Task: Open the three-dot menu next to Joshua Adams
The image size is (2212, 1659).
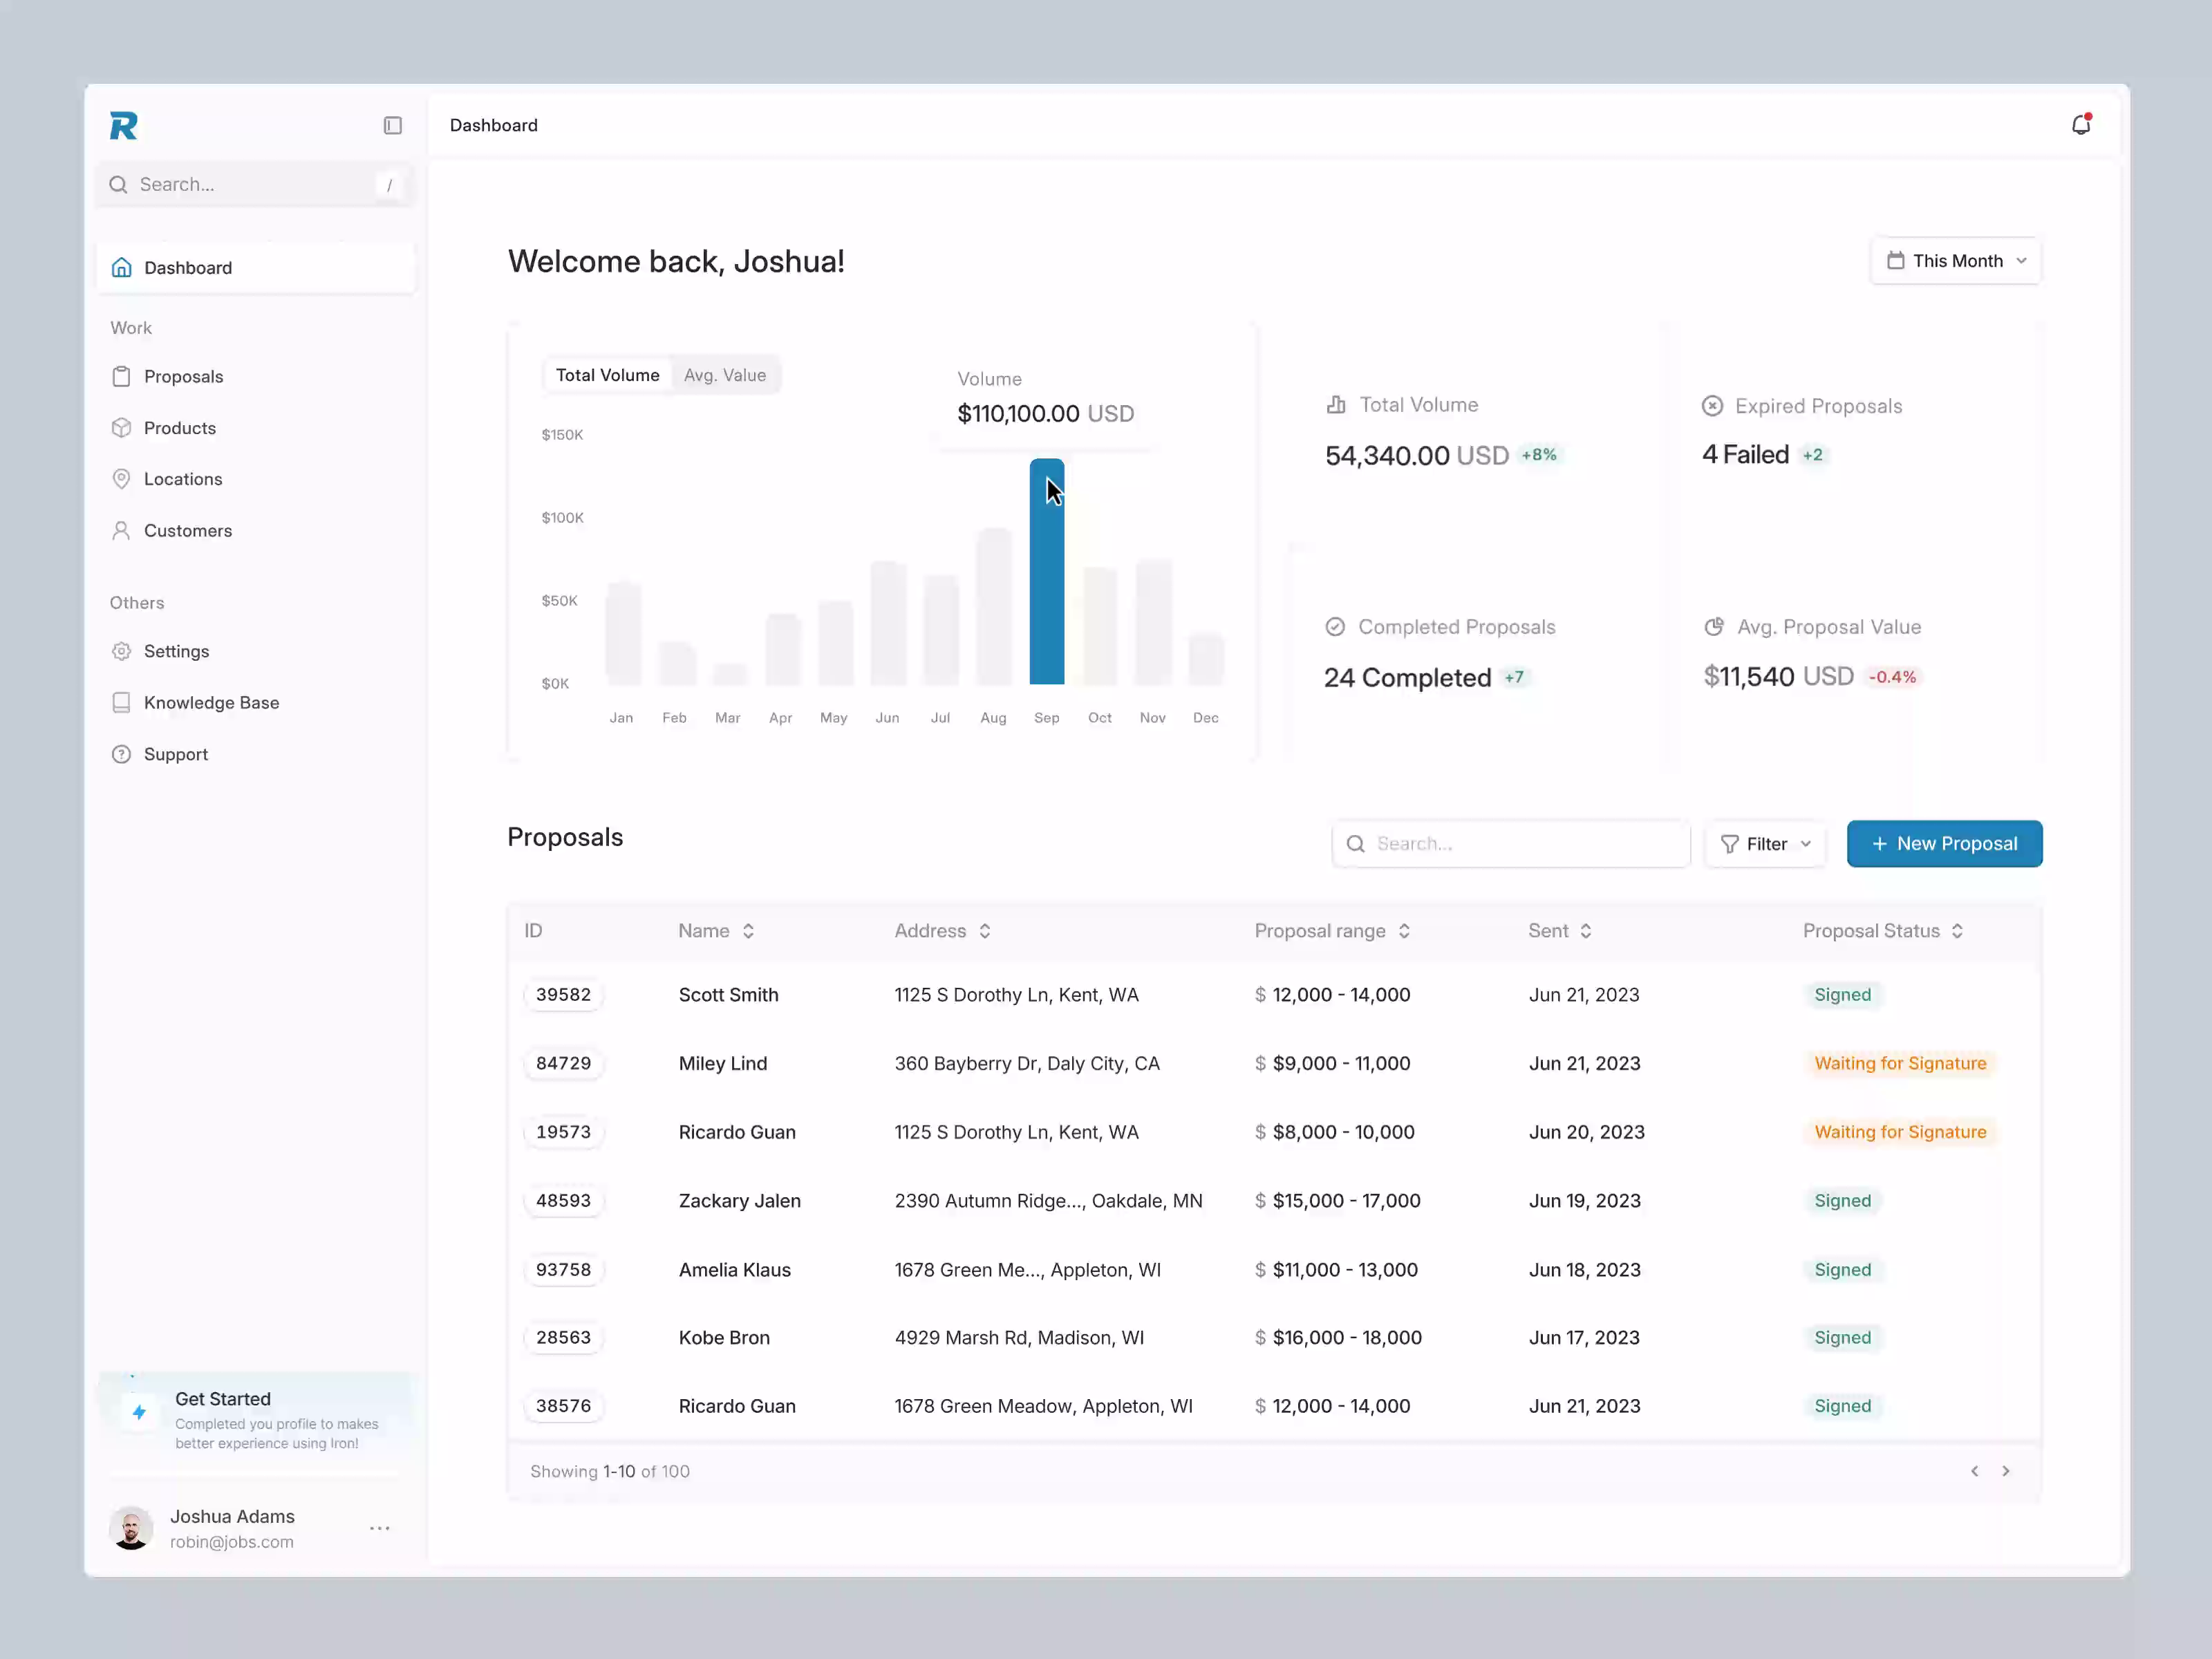Action: [379, 1528]
